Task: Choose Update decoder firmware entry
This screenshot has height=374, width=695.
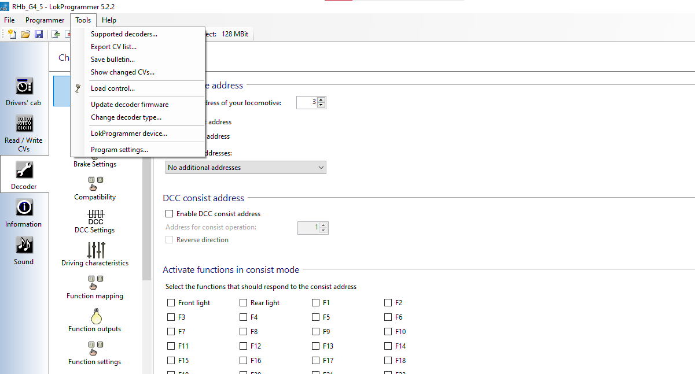Action: [x=138, y=105]
